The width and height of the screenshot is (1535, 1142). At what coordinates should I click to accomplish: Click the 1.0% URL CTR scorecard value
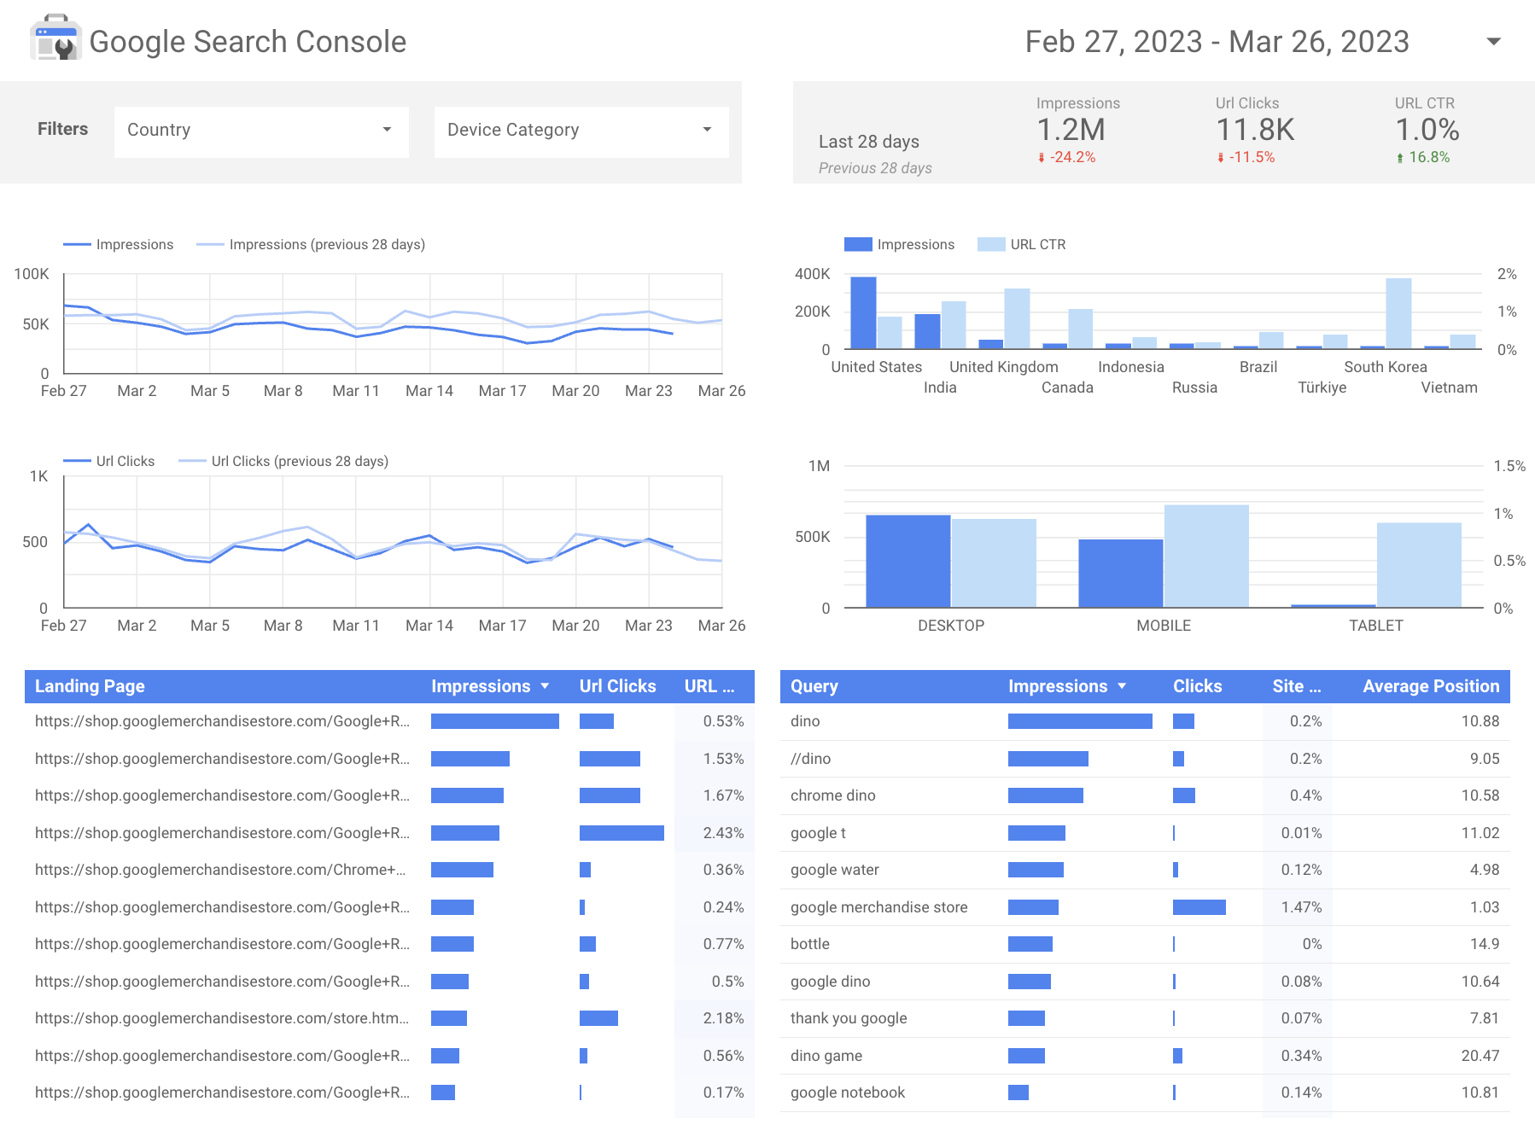click(1427, 130)
